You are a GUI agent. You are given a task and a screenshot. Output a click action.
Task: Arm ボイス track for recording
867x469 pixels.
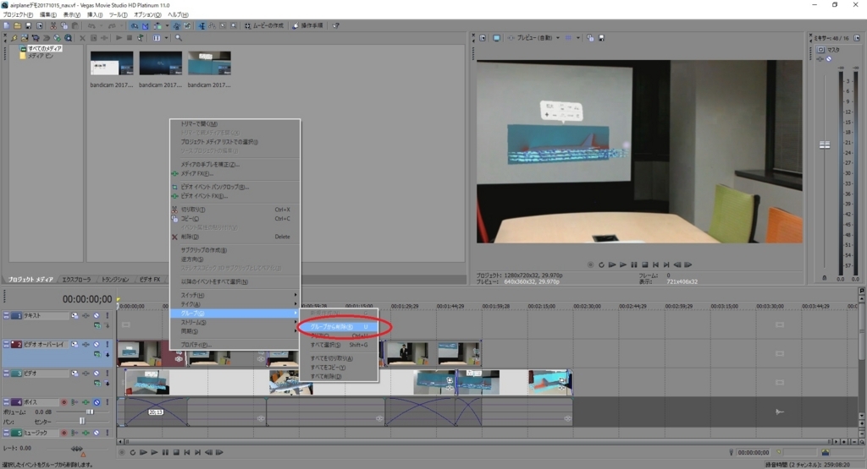pyautogui.click(x=64, y=402)
